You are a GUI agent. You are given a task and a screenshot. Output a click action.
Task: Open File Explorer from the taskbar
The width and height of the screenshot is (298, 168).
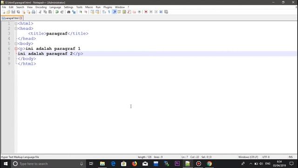point(102,164)
